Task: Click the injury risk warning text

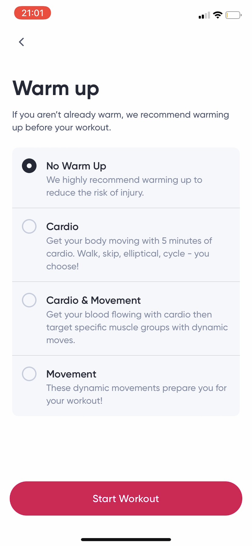Action: point(124,186)
